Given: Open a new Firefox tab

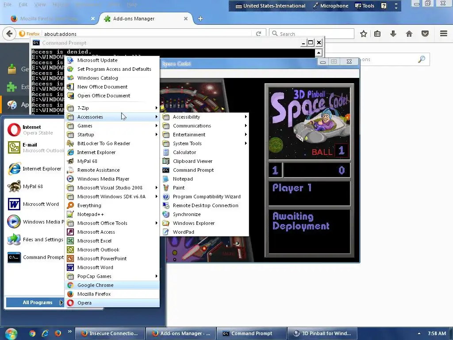Looking at the screenshot, I should coord(200,19).
